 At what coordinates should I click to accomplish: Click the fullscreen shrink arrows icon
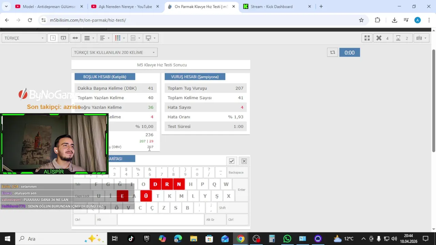point(367,38)
